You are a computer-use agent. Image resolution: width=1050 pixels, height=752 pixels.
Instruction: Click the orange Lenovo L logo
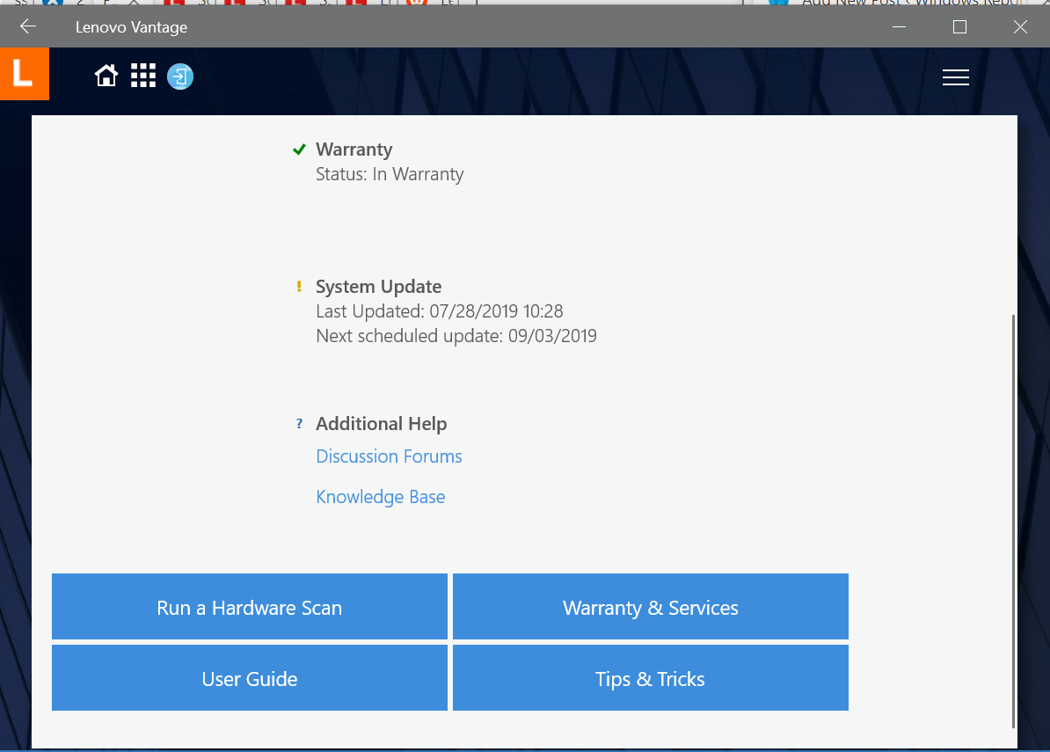tap(24, 74)
